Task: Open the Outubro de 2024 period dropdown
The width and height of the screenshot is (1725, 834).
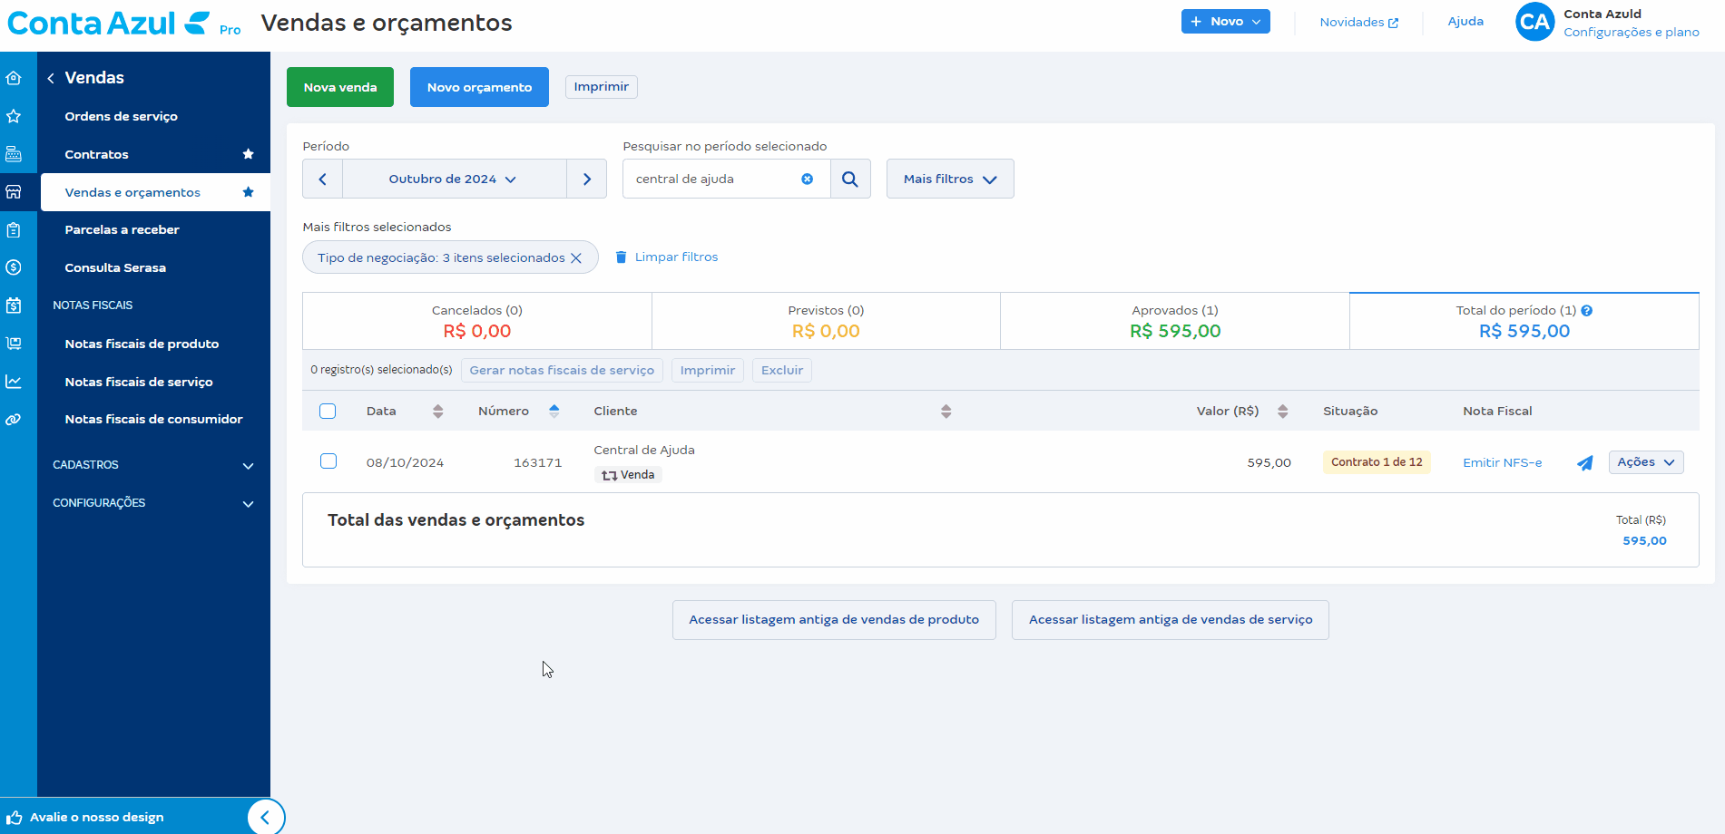Action: (x=454, y=179)
